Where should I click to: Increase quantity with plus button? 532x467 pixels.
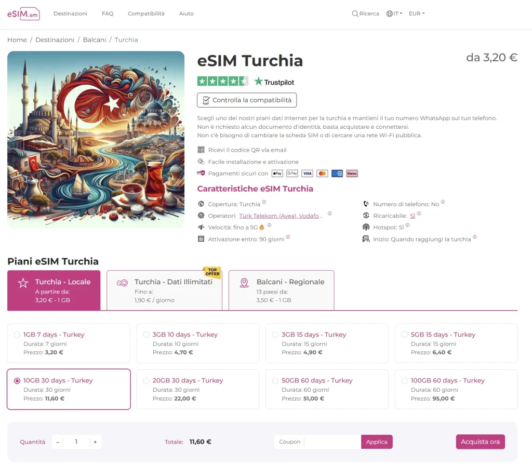[95, 442]
